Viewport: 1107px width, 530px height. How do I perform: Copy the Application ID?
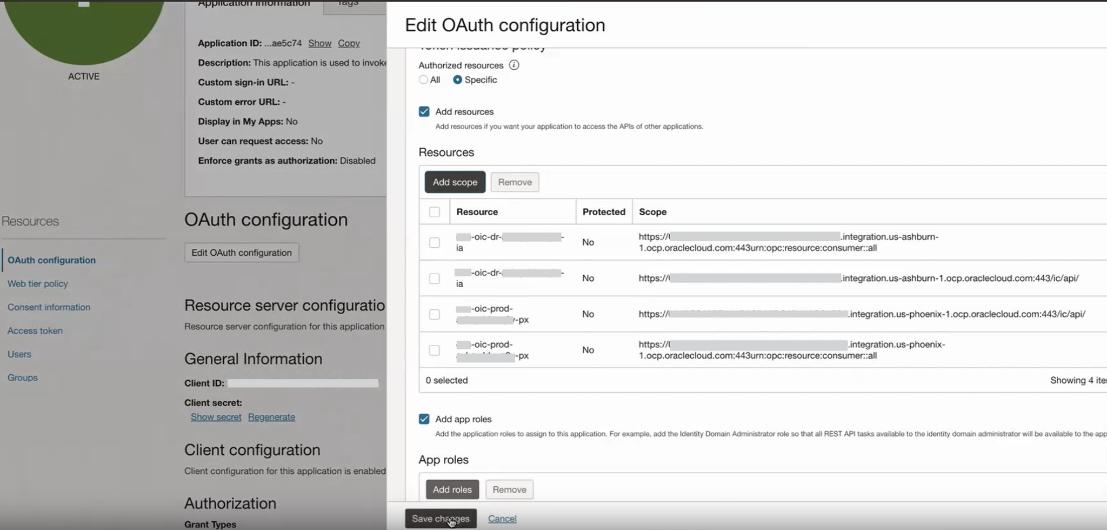349,43
